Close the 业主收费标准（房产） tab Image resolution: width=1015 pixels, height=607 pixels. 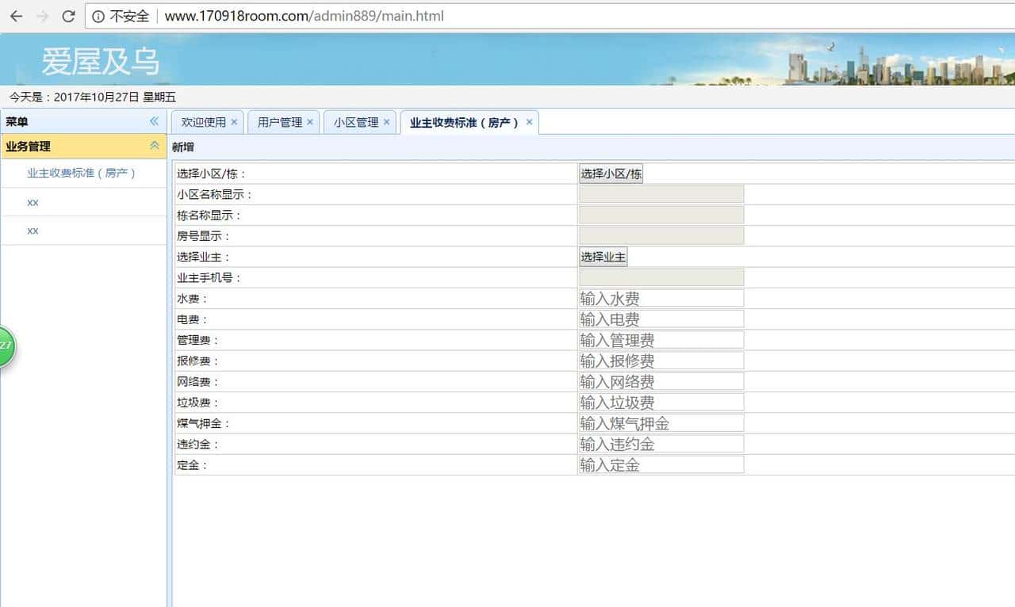(x=529, y=122)
